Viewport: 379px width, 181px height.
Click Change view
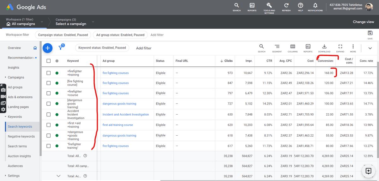(x=364, y=22)
